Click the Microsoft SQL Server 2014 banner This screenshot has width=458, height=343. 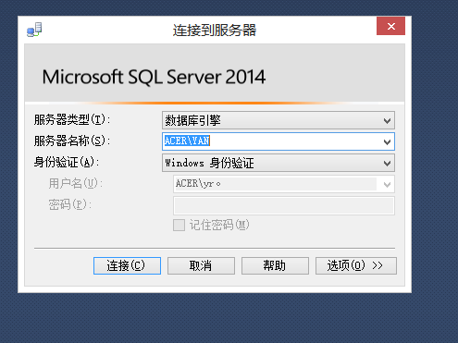coord(215,72)
